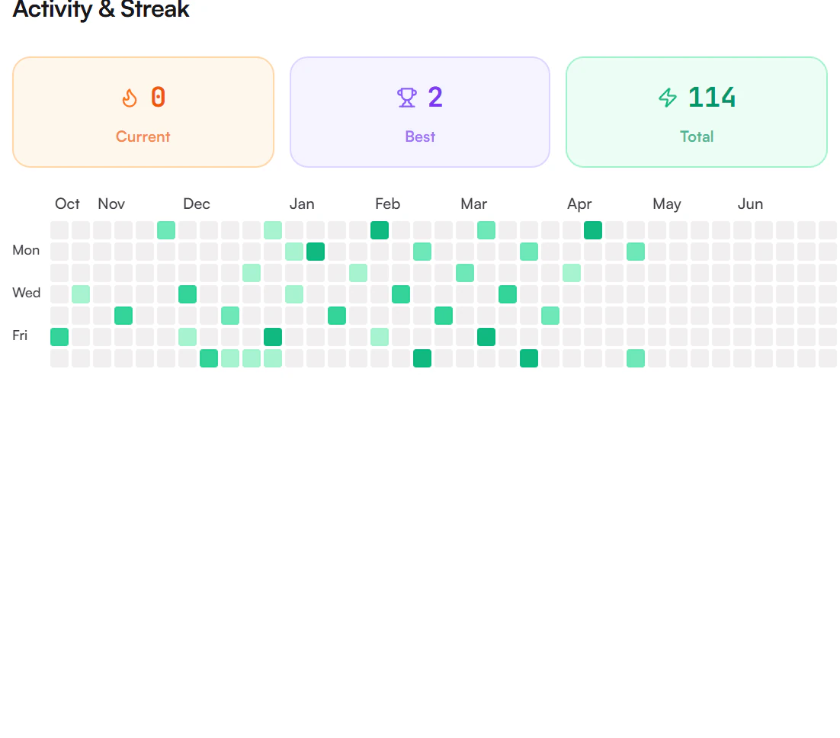Select the last green cell in the bottom heatmap row
Screen dimensions: 840x738
[636, 358]
